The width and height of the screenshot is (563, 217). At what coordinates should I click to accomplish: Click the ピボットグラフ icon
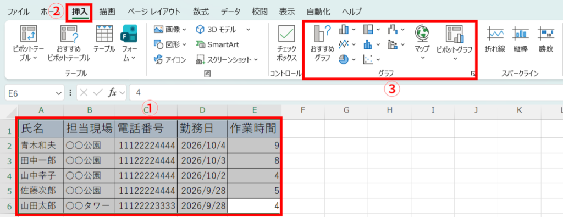(455, 34)
